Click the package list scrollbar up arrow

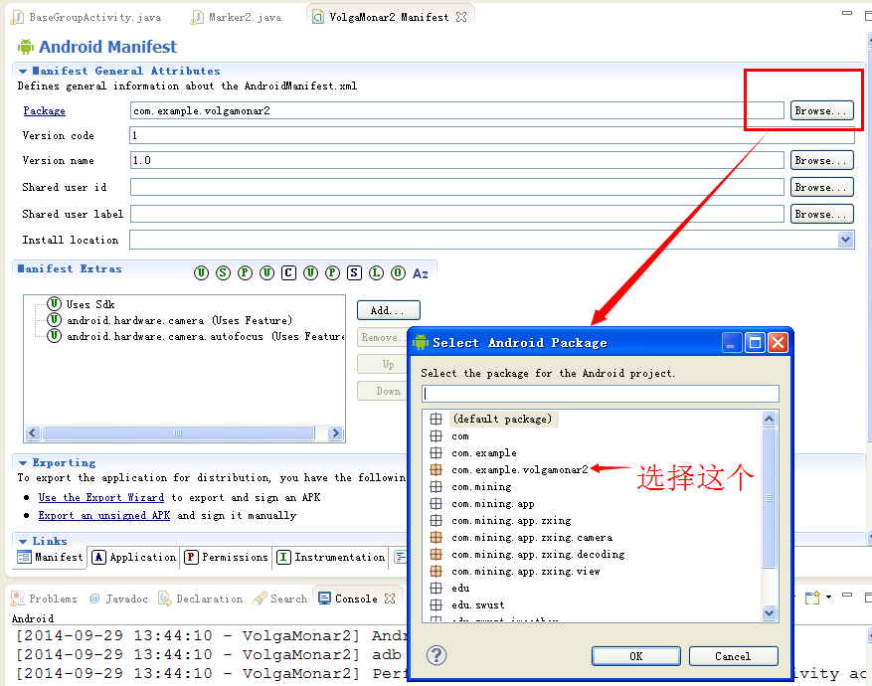[770, 420]
